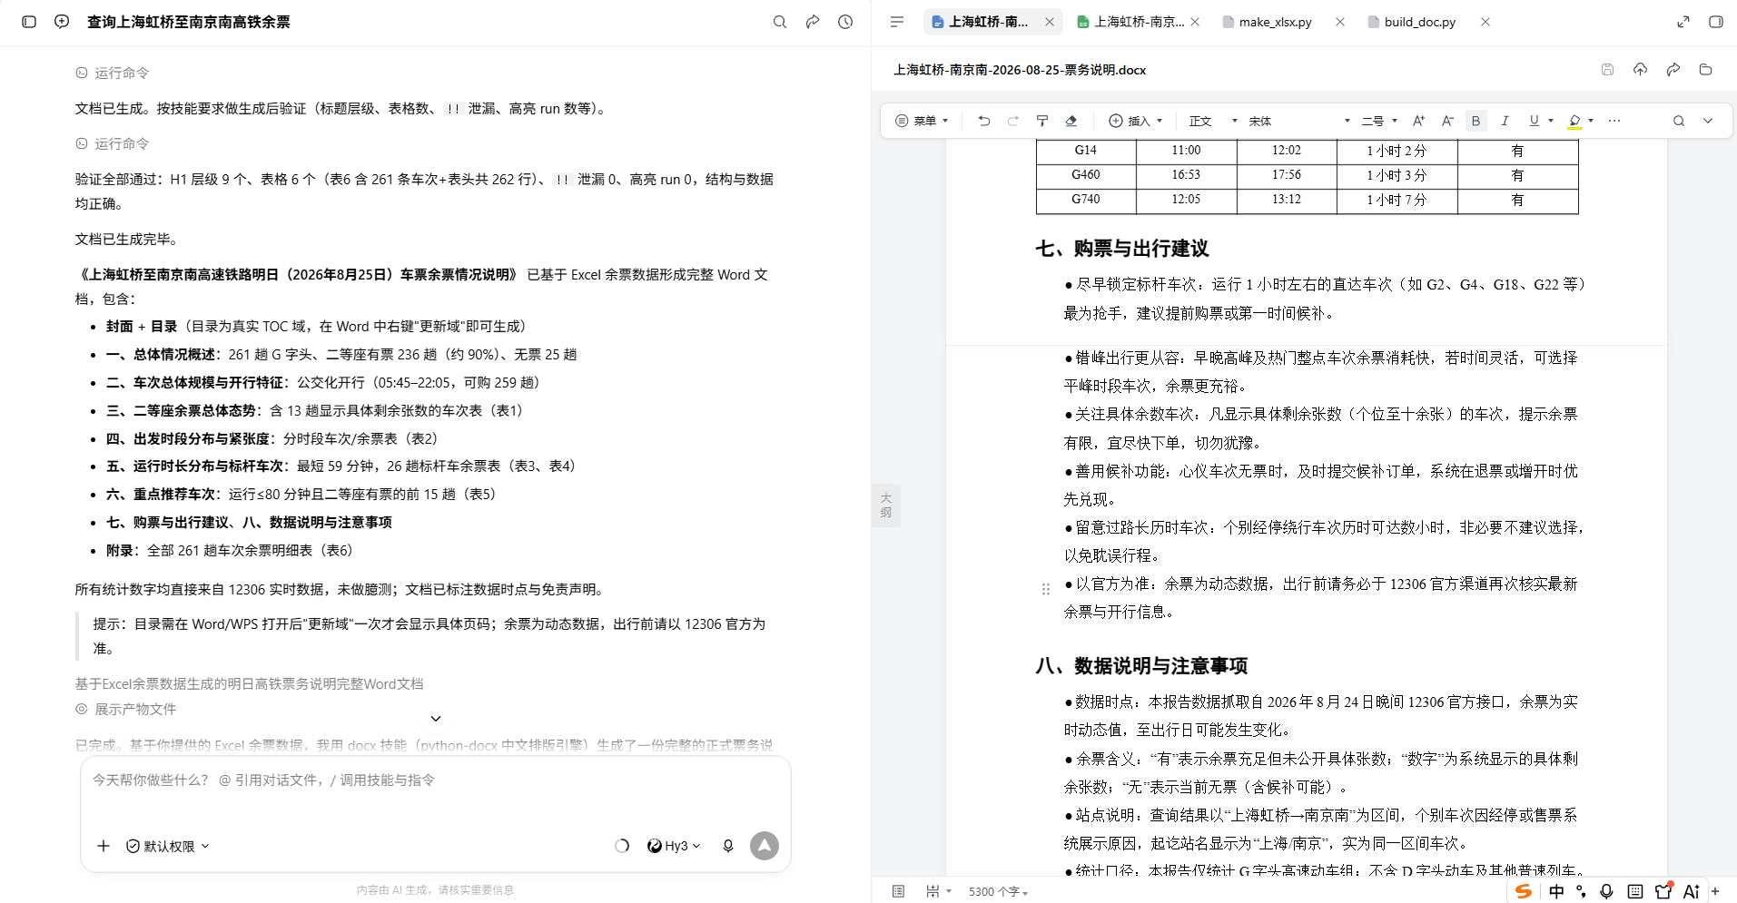
Task: Undo the last edit
Action: click(x=984, y=121)
